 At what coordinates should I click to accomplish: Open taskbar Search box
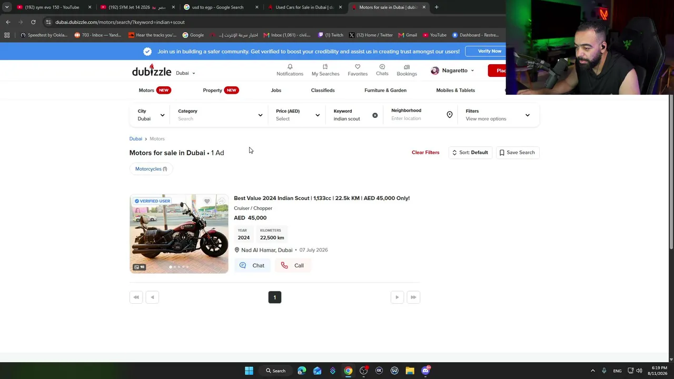coord(276,371)
